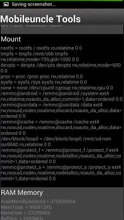This screenshot has width=124, height=220.
Task: Tap the /dev/block/loop0 cd-rom entry
Action: pos(56,142)
